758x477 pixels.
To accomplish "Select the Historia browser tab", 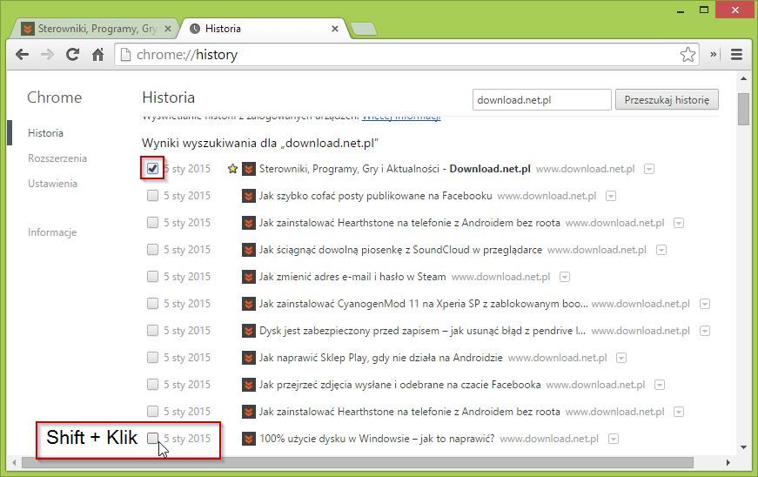I will (x=264, y=29).
